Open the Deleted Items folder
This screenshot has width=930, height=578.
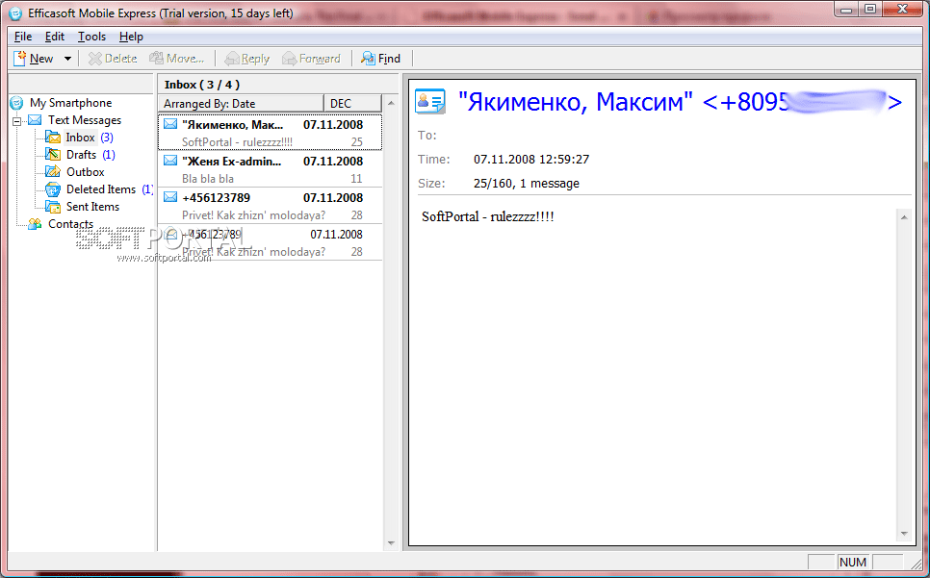point(101,188)
